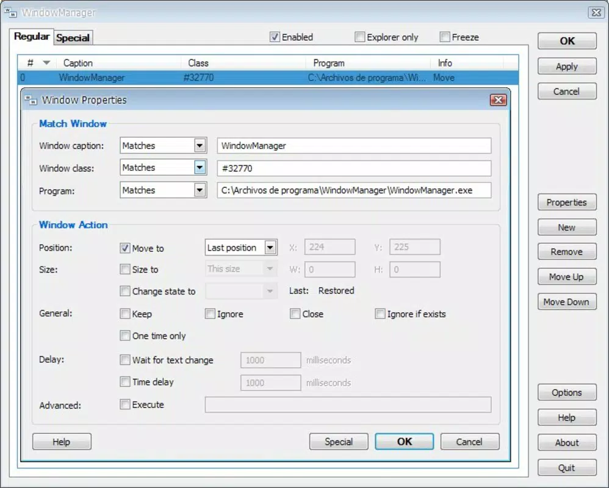Tick the Ignore checkbox
The image size is (609, 488).
pos(210,314)
